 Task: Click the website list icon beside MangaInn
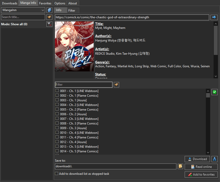tap(49, 10)
